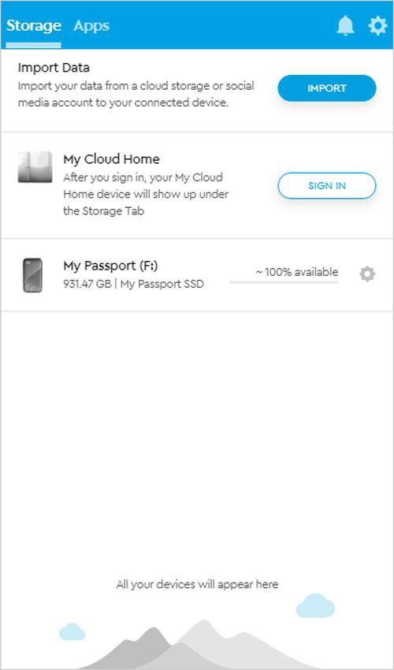Click the ~100% available label

click(297, 272)
